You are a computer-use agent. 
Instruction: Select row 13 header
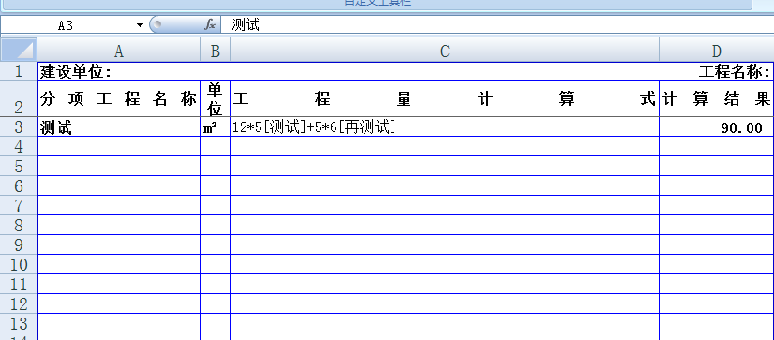(x=19, y=324)
